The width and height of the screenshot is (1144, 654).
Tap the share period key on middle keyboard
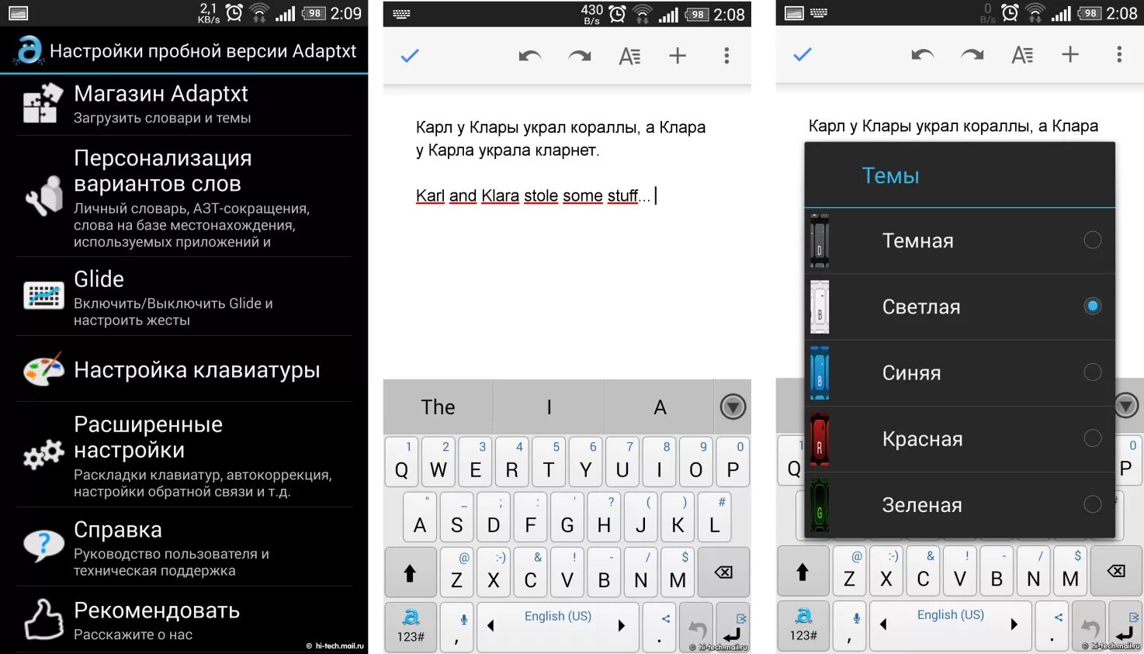660,626
